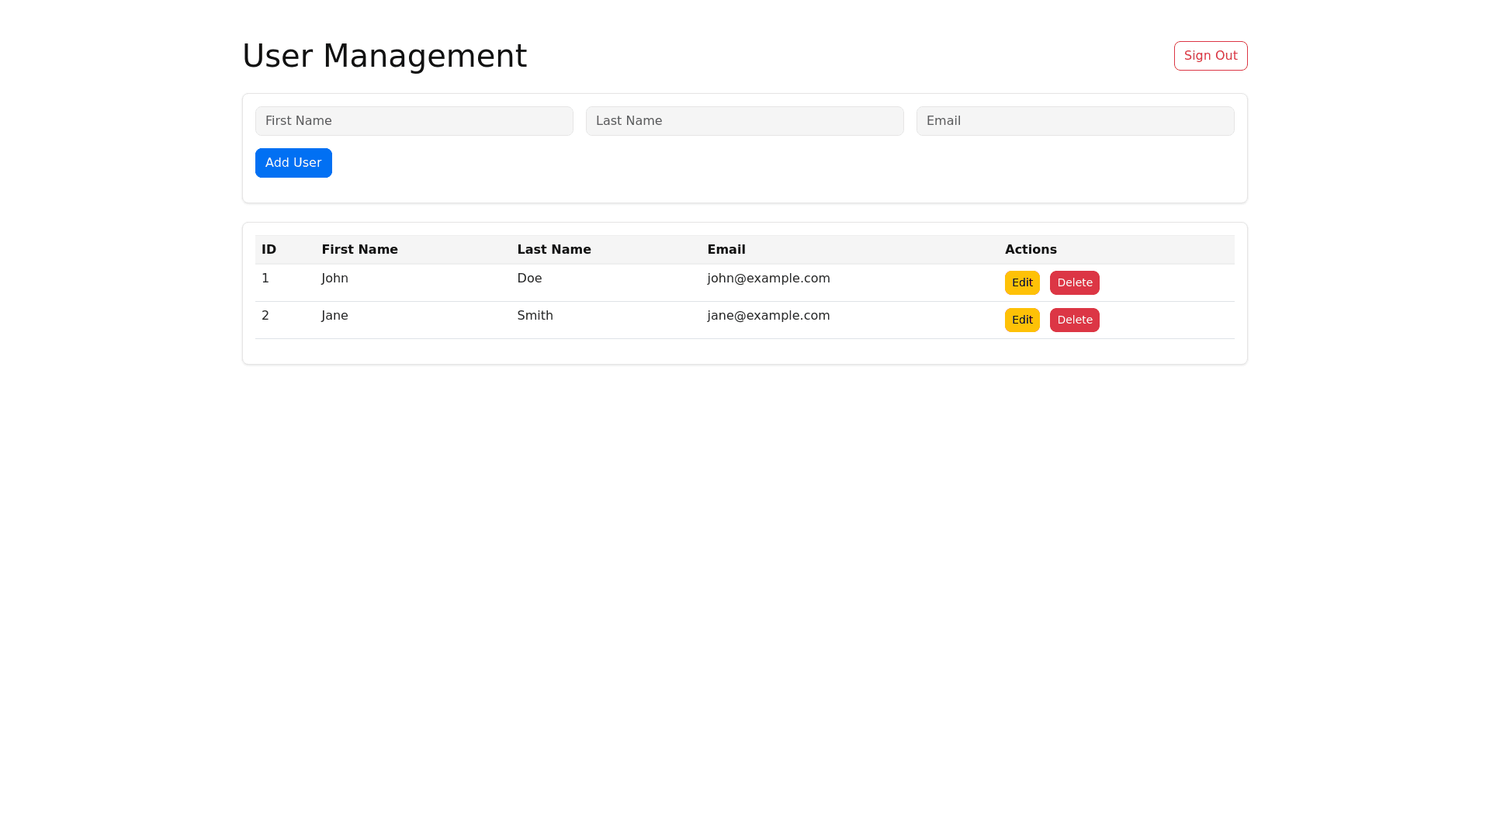This screenshot has width=1490, height=838.
Task: Click into the Email input field
Action: coord(1075,121)
